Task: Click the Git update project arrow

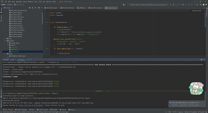Action: 186,5
